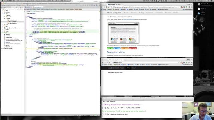The width and height of the screenshot is (214, 120).
Task: Collapse the app folder in project tree
Action: coord(3,14)
